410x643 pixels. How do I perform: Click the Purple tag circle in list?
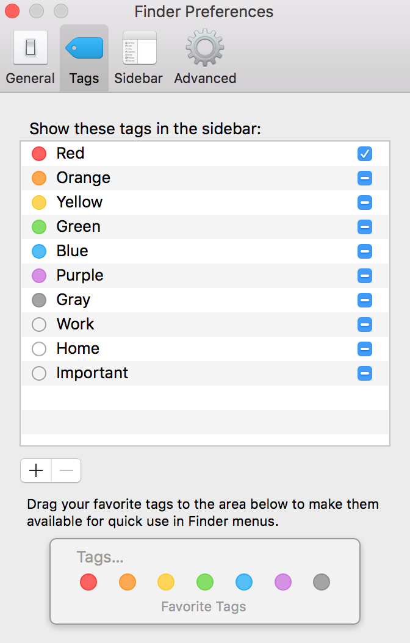[39, 276]
